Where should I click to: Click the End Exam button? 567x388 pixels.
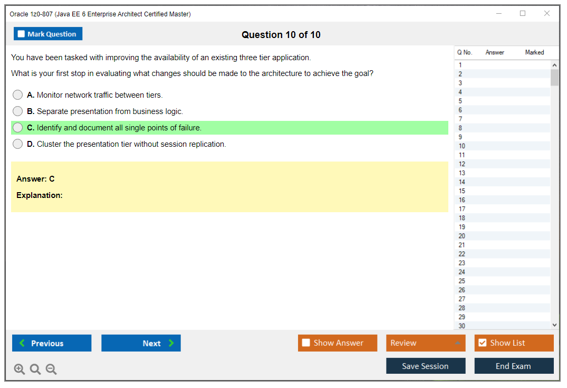click(x=514, y=366)
